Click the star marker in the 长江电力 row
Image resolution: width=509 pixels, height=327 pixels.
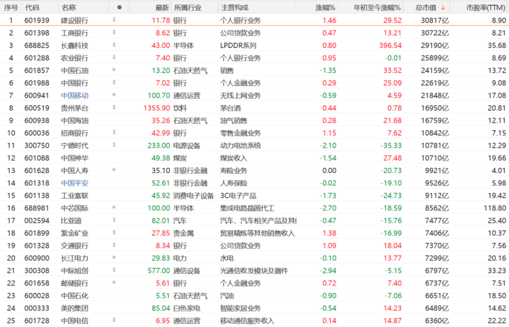pos(114,258)
